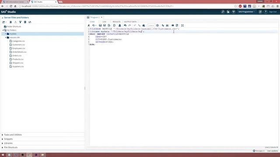Click the Save As disk icon

105,25
